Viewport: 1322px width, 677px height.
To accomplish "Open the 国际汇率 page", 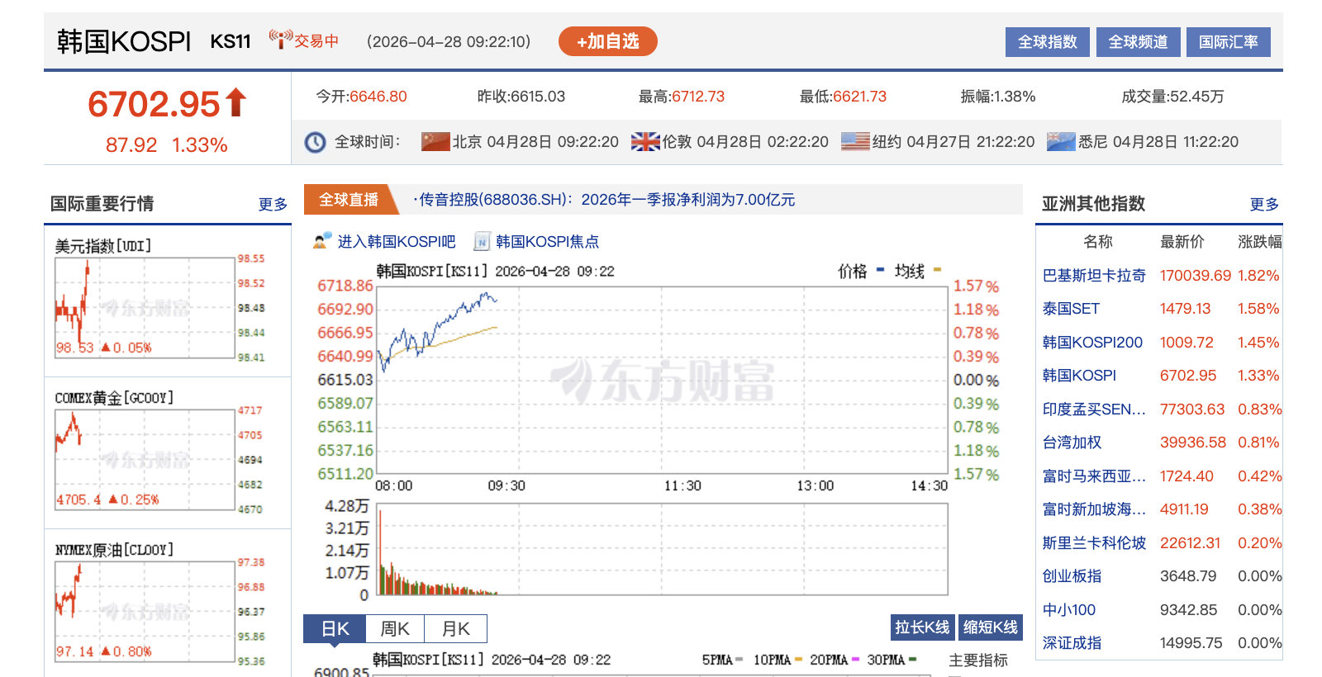I will coord(1229,42).
